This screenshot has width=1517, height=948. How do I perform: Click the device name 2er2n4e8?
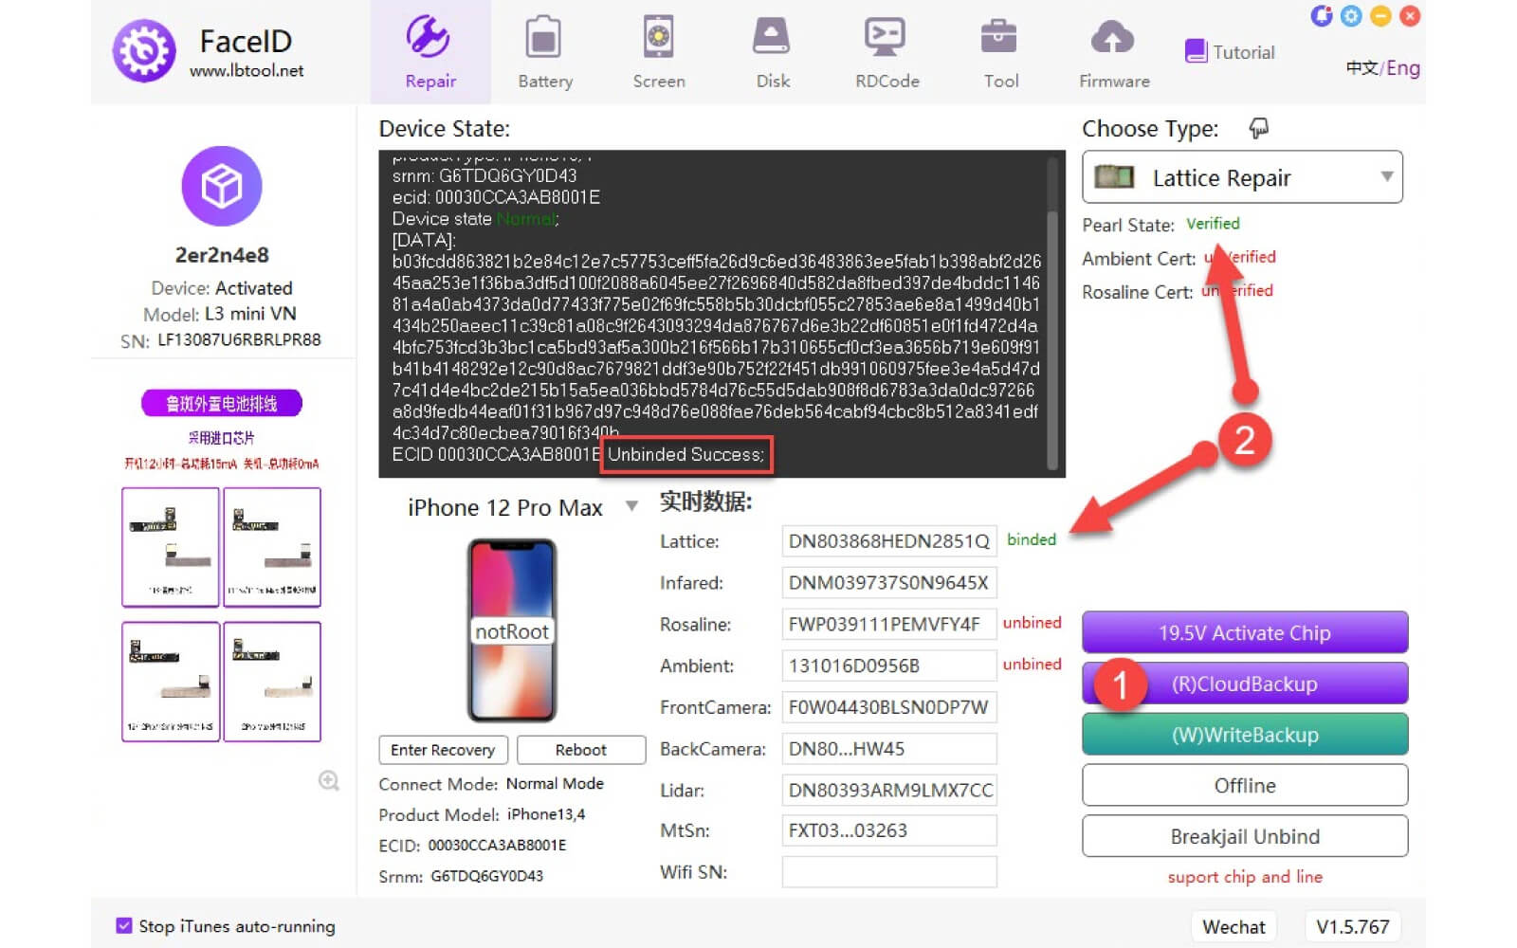pyautogui.click(x=222, y=255)
